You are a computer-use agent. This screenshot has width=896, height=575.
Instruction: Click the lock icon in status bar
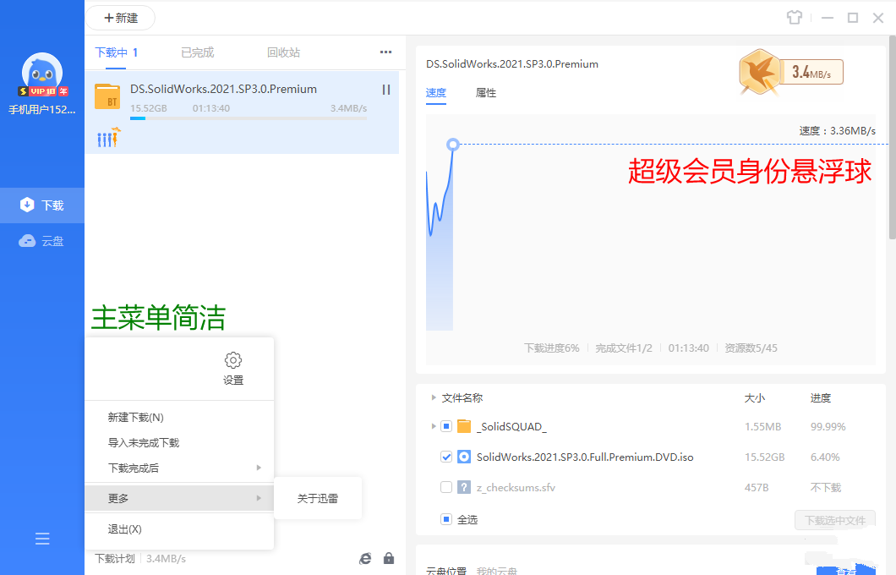[389, 558]
